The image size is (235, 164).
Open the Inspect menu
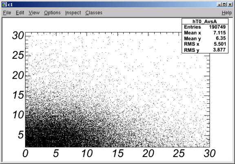pos(73,13)
